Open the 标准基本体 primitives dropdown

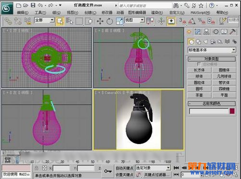[x=212, y=50]
